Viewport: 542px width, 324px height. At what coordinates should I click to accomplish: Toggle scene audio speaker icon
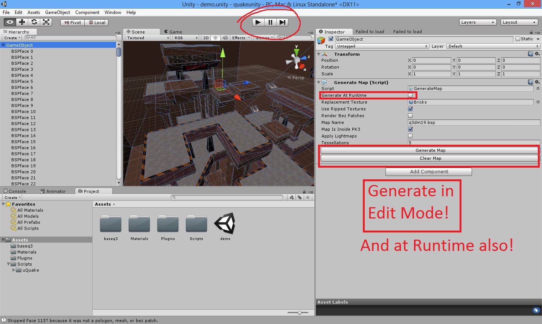[x=225, y=38]
